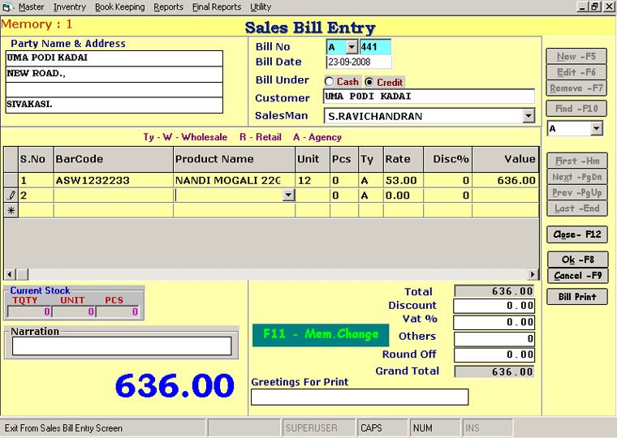617x438 pixels.
Task: Select the Cash radio button
Action: (x=330, y=82)
